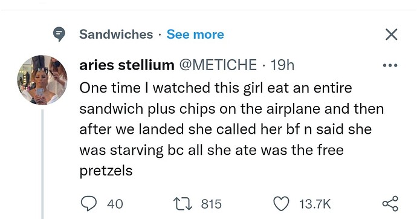Like the tweet with heart icon
The image size is (417, 219).
(x=282, y=204)
